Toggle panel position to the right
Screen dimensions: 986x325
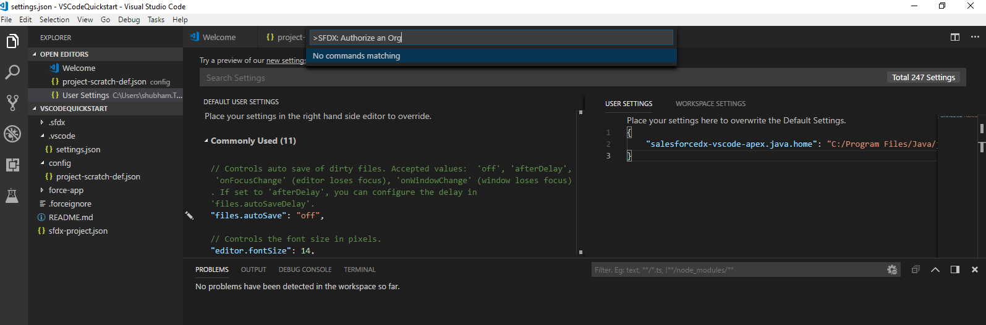pos(955,269)
